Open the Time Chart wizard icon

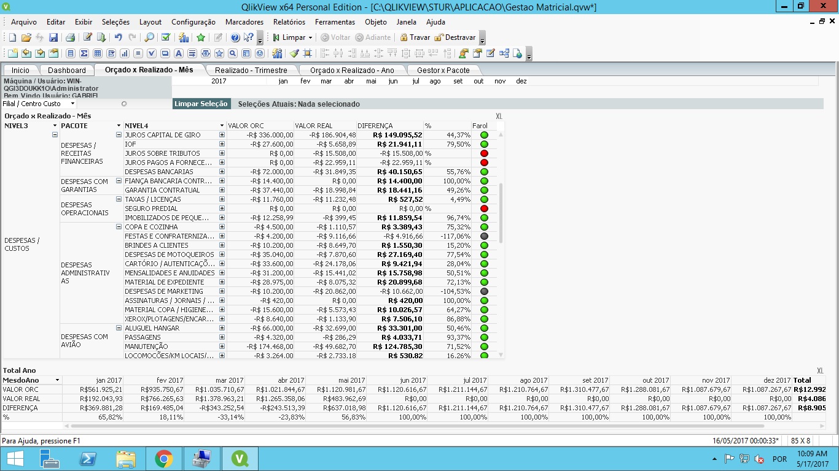point(278,53)
